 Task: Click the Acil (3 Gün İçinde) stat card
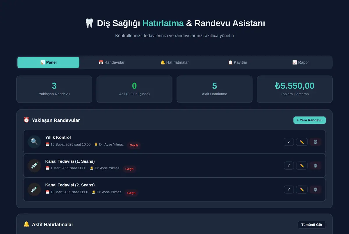point(134,89)
